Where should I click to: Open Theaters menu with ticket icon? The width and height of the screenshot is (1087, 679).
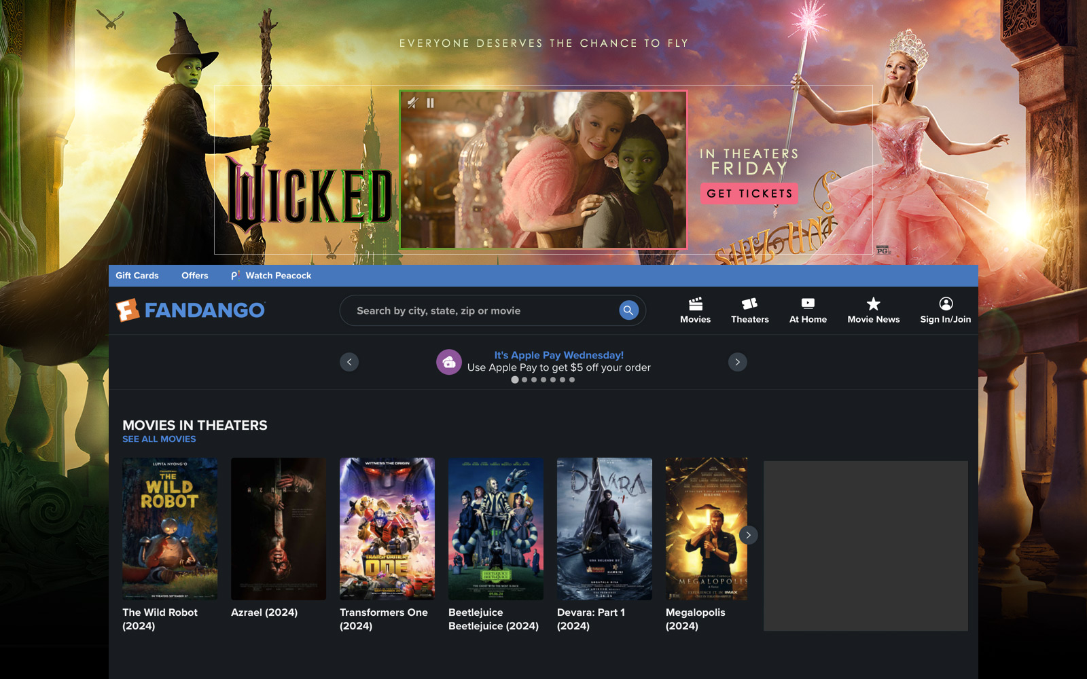pyautogui.click(x=749, y=310)
